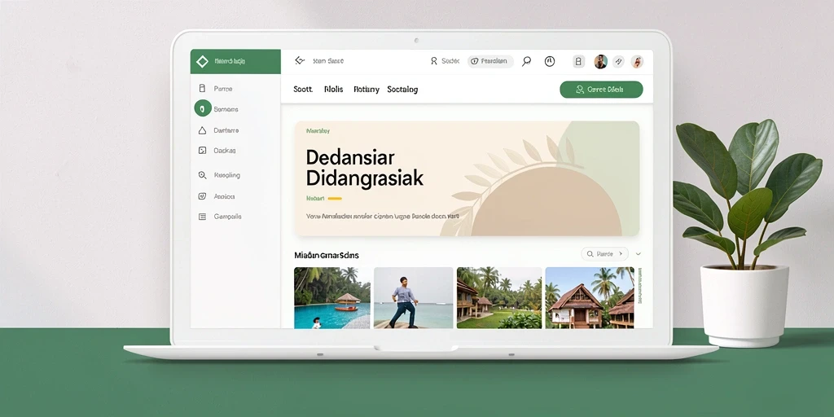The width and height of the screenshot is (834, 417).
Task: Click the Parde search pill above thumbnails
Action: coord(604,254)
